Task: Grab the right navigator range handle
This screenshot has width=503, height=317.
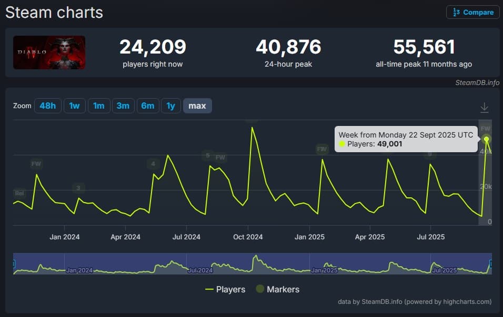Action: pos(491,264)
